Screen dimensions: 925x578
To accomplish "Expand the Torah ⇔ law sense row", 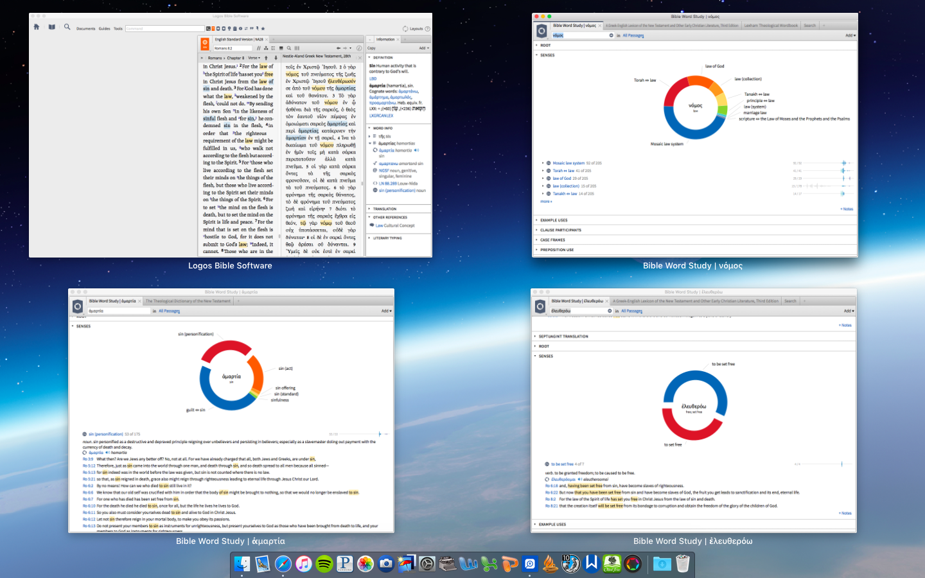I will pyautogui.click(x=543, y=171).
